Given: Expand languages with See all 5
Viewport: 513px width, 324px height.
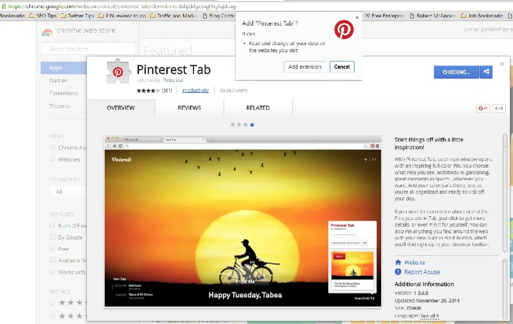Looking at the screenshot, I should 430,316.
